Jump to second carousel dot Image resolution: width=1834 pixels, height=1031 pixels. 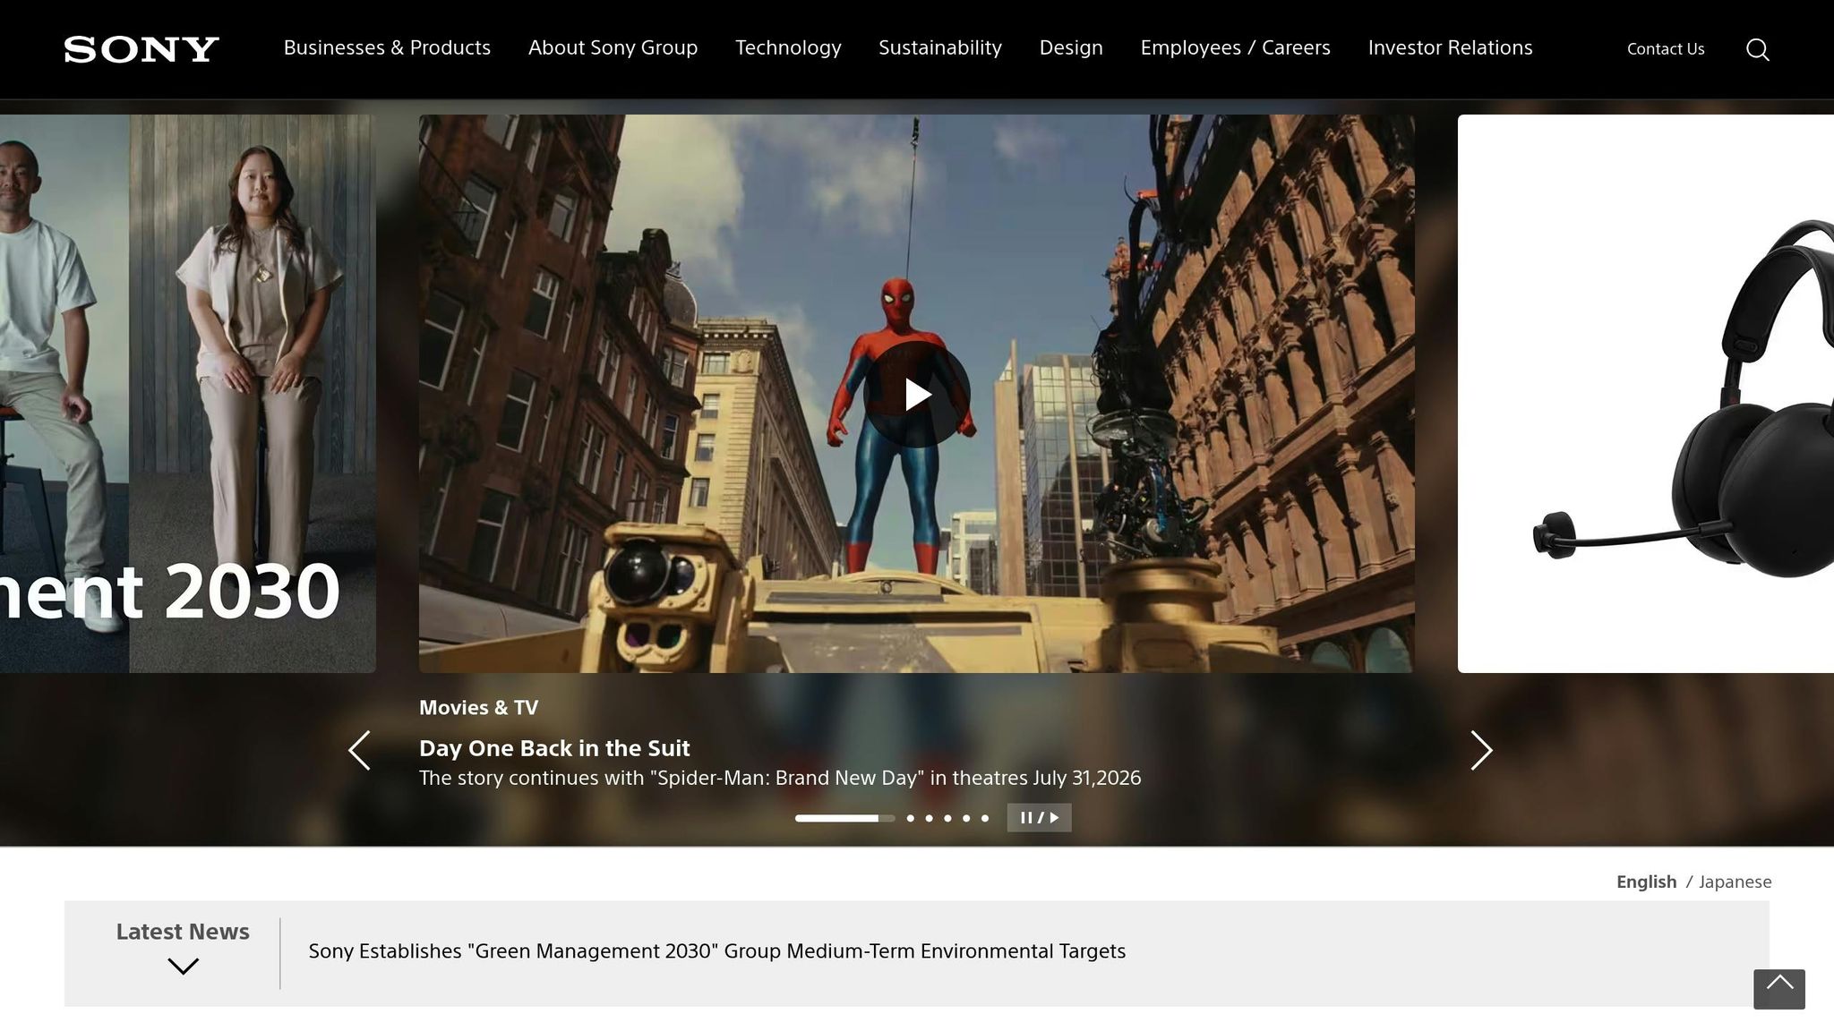tap(910, 818)
